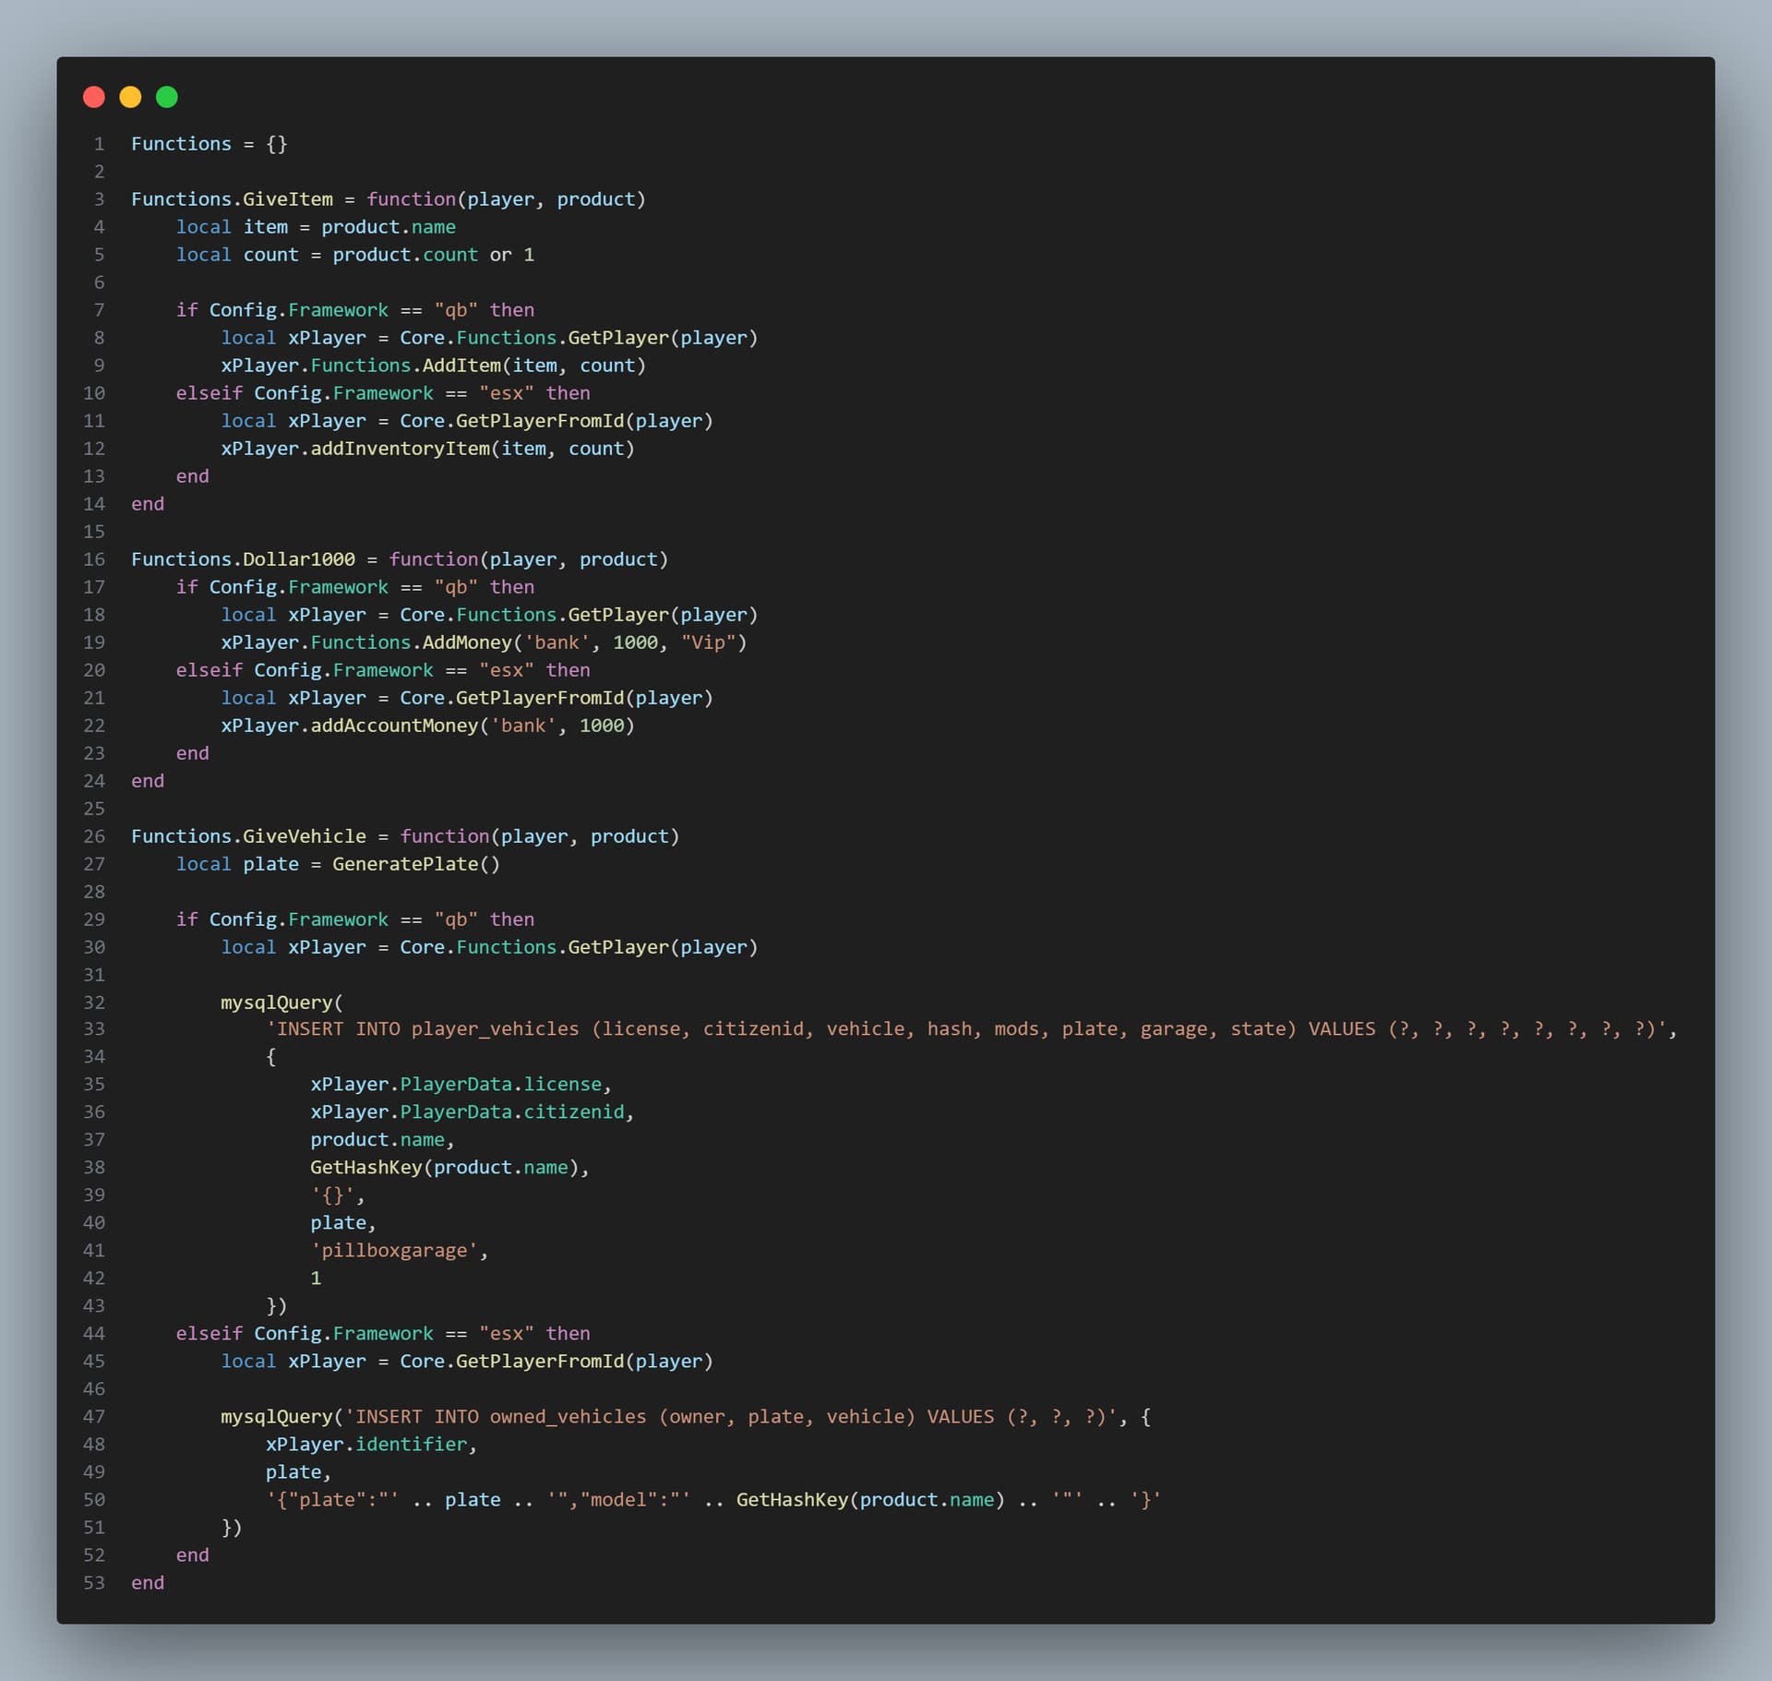Click 'GeneratePlate()' call on line 27
This screenshot has width=1772, height=1681.
[415, 864]
